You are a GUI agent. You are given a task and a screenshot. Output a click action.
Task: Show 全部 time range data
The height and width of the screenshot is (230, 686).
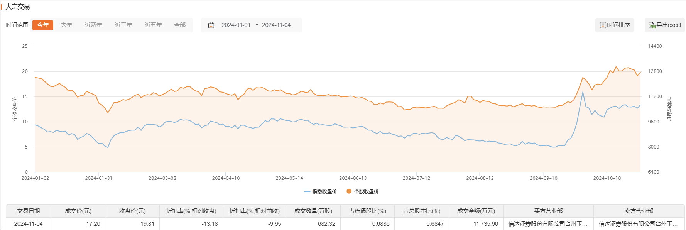(180, 25)
